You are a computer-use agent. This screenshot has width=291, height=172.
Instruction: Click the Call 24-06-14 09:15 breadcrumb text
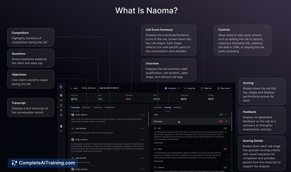click(x=109, y=88)
